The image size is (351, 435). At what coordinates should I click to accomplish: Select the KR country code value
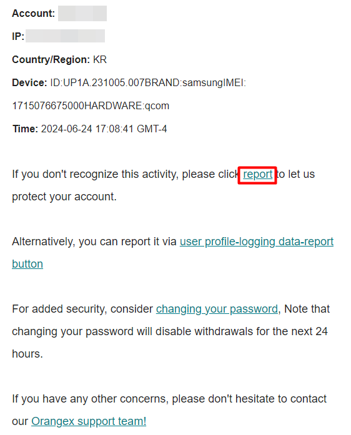[x=100, y=60]
